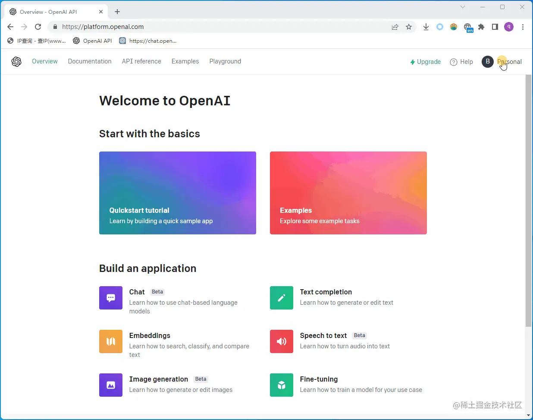Click the purple Image generation icon
533x420 pixels.
pos(111,385)
